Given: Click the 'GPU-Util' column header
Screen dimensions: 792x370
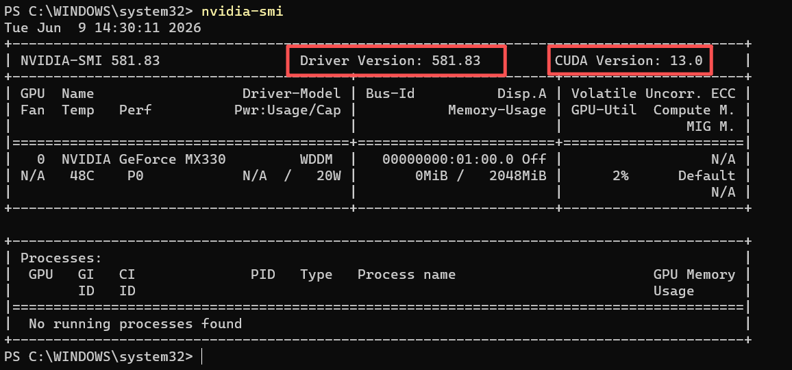Looking at the screenshot, I should tap(604, 110).
